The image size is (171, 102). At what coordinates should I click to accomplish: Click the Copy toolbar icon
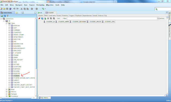coord(25,9)
